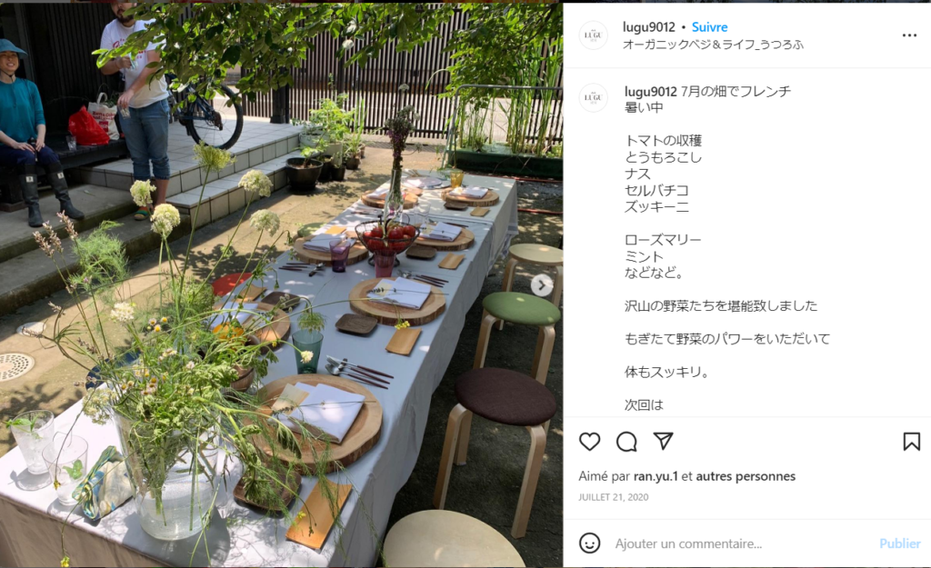Click the caption text 7月の畑でフレンチ
Viewport: 931px width, 568px height.
pyautogui.click(x=736, y=92)
